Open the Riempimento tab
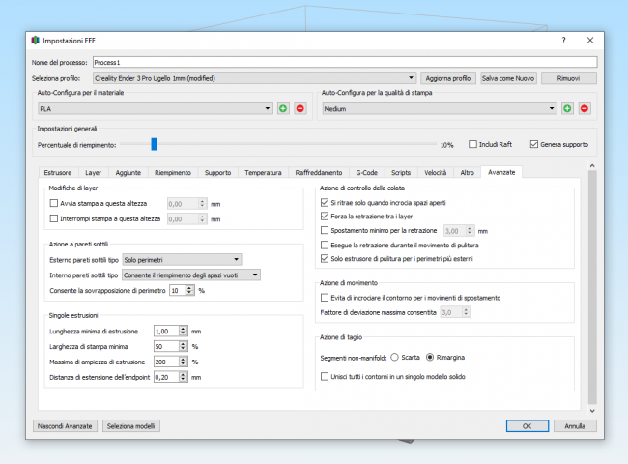 [x=173, y=172]
